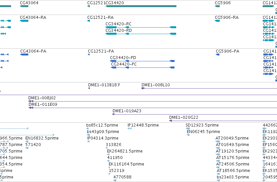
Task: Select the CG34420-RC transcript label
Action: (x=118, y=24)
